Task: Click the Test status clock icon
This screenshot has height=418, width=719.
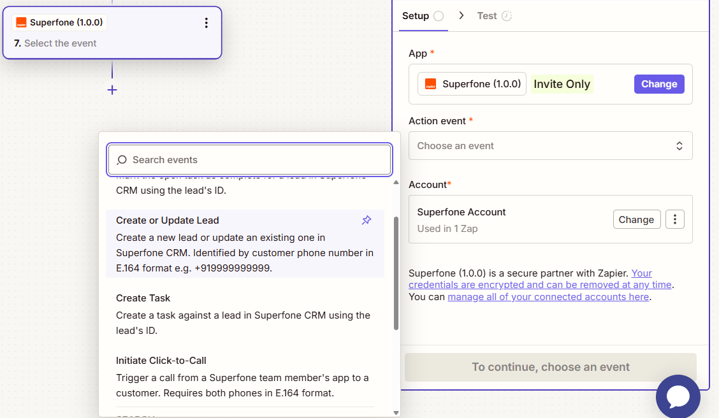Action: (x=506, y=16)
